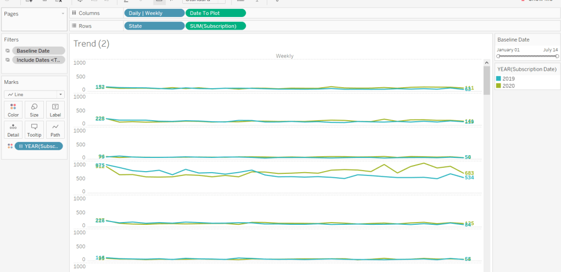Select the Date To Plot pill

click(x=216, y=13)
